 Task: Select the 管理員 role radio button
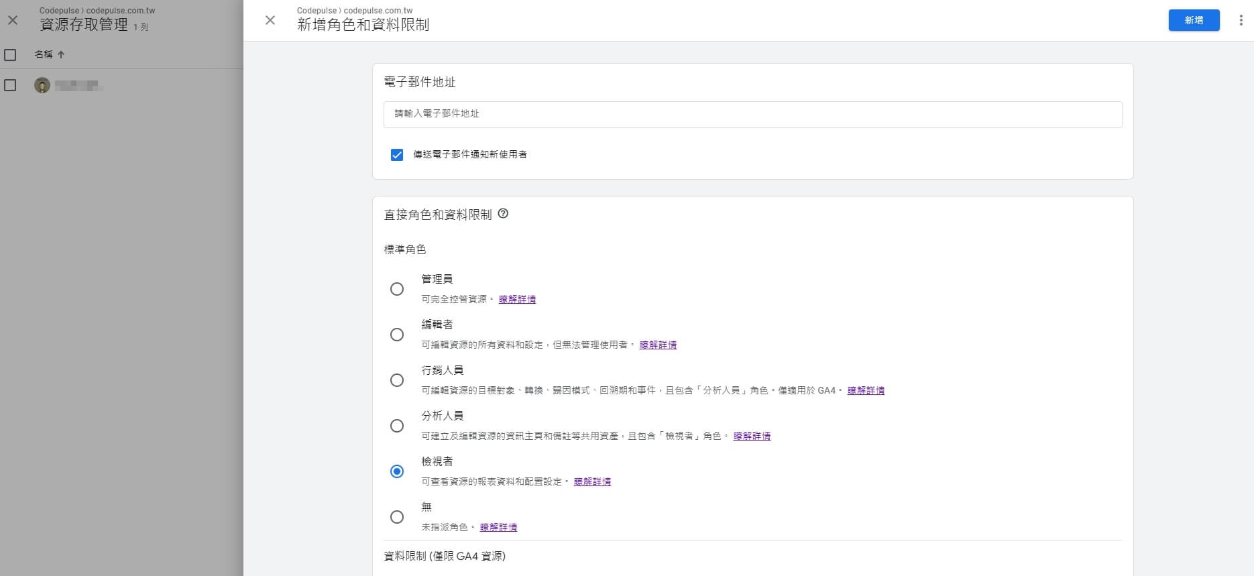point(397,289)
